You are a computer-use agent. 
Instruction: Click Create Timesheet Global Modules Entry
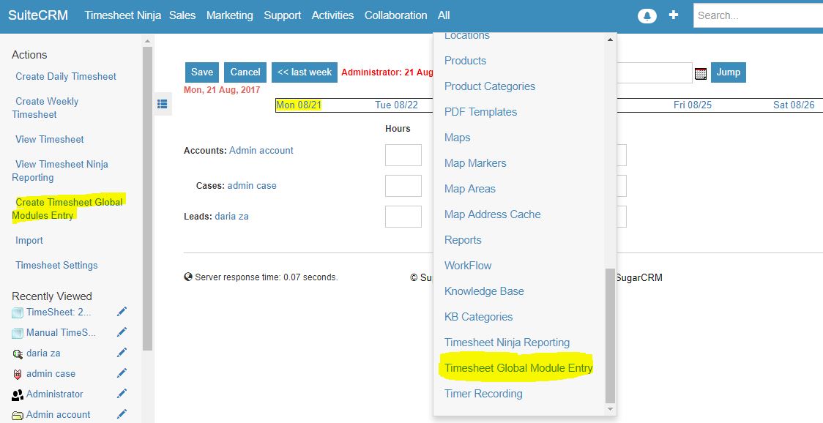[x=67, y=209]
